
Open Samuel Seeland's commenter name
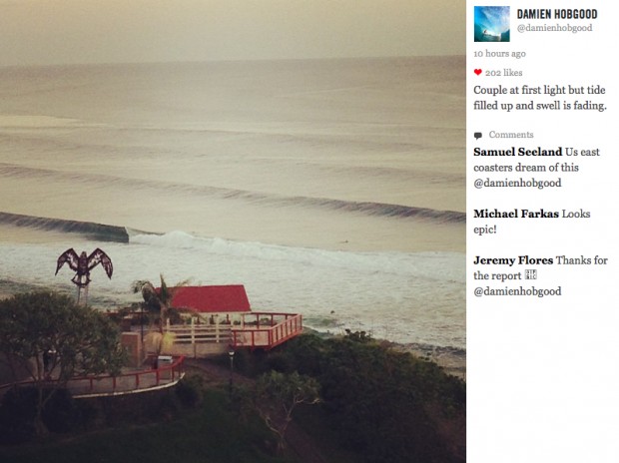517,152
